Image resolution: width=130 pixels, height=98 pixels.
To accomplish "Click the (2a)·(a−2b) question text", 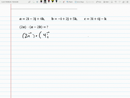I will point(34,27).
